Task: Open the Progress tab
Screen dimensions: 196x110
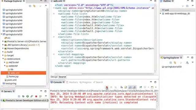Action: 85,82
